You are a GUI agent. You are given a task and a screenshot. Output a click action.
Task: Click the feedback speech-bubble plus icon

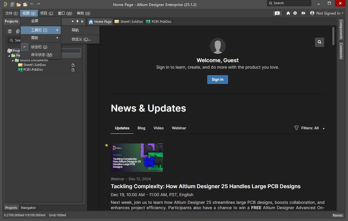pyautogui.click(x=277, y=13)
